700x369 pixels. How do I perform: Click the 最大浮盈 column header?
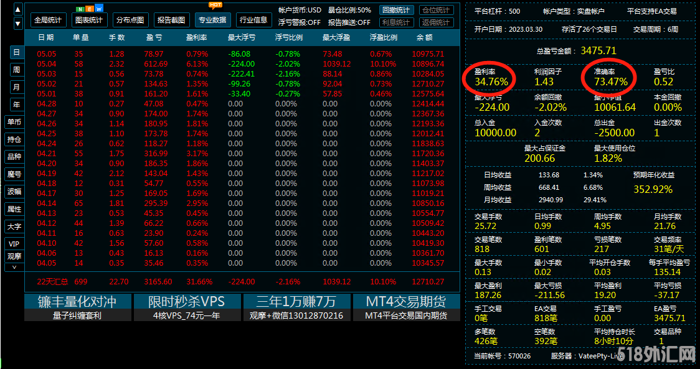pyautogui.click(x=336, y=38)
